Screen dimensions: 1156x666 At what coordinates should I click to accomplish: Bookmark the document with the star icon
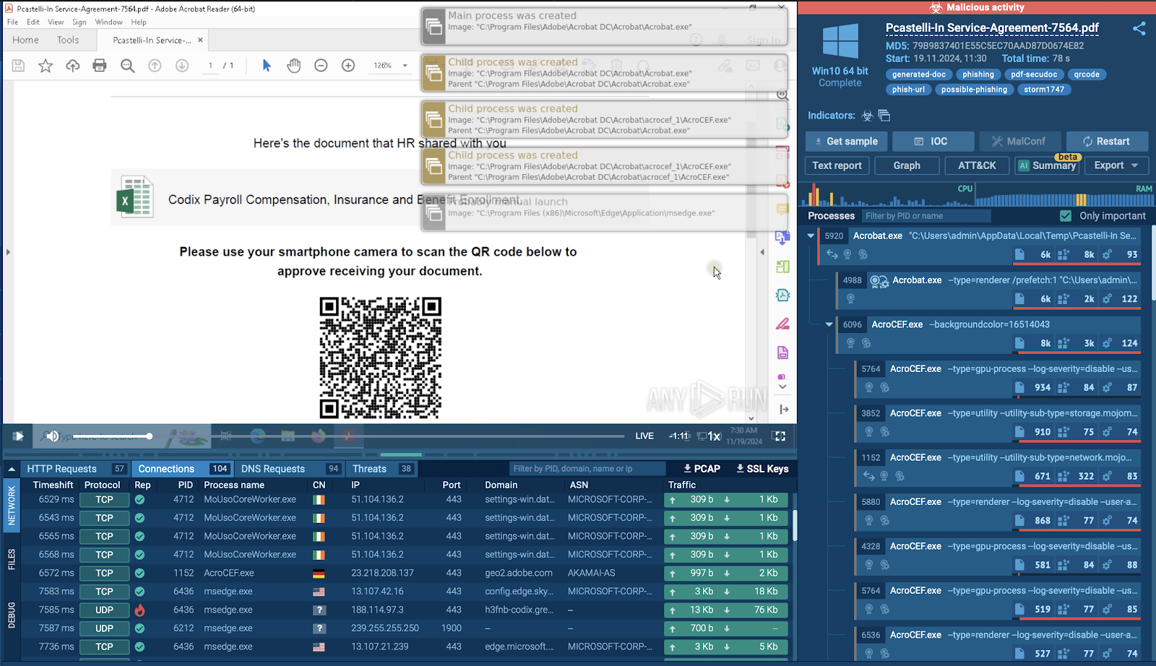46,66
